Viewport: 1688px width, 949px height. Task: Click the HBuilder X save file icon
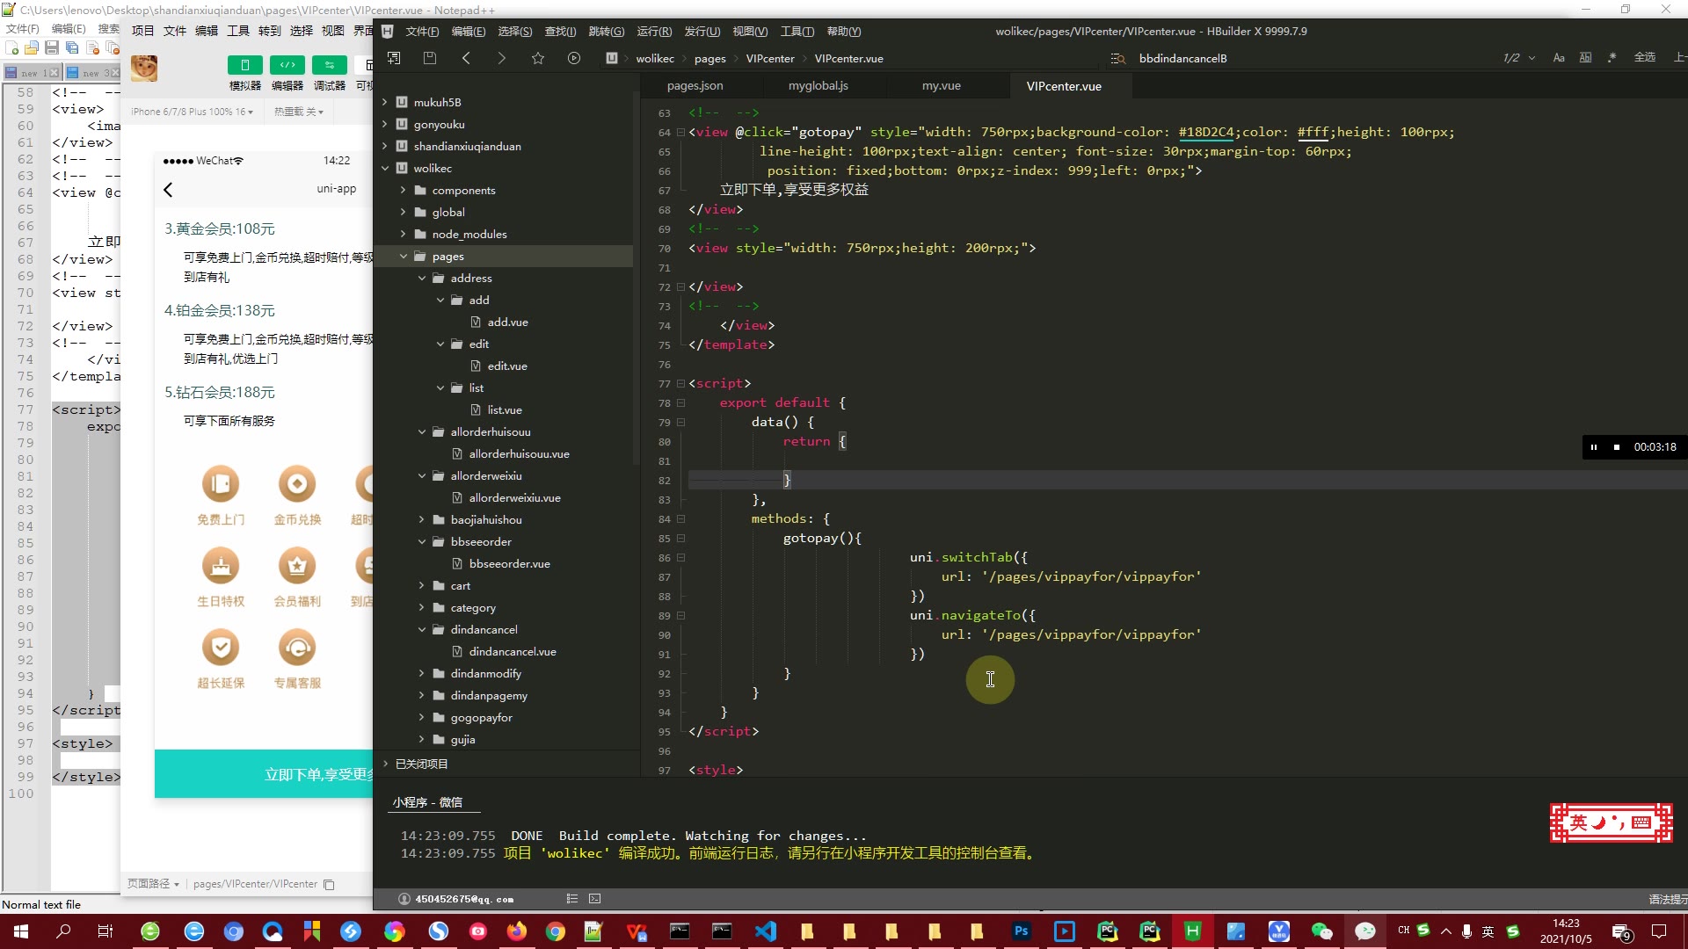[430, 58]
